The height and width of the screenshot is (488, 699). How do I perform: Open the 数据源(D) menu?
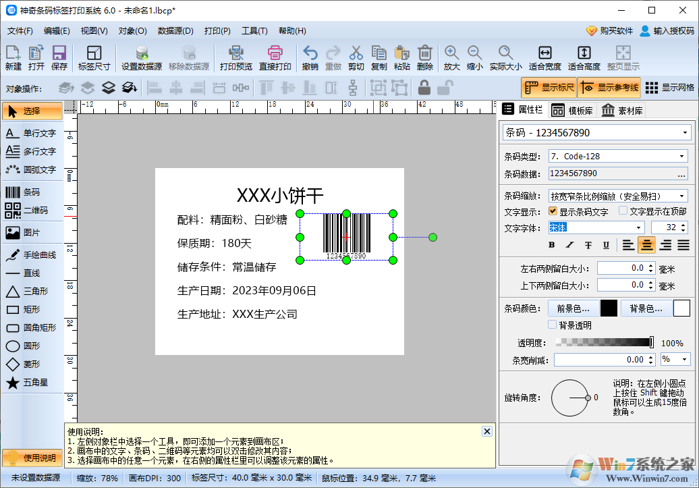[x=175, y=30]
